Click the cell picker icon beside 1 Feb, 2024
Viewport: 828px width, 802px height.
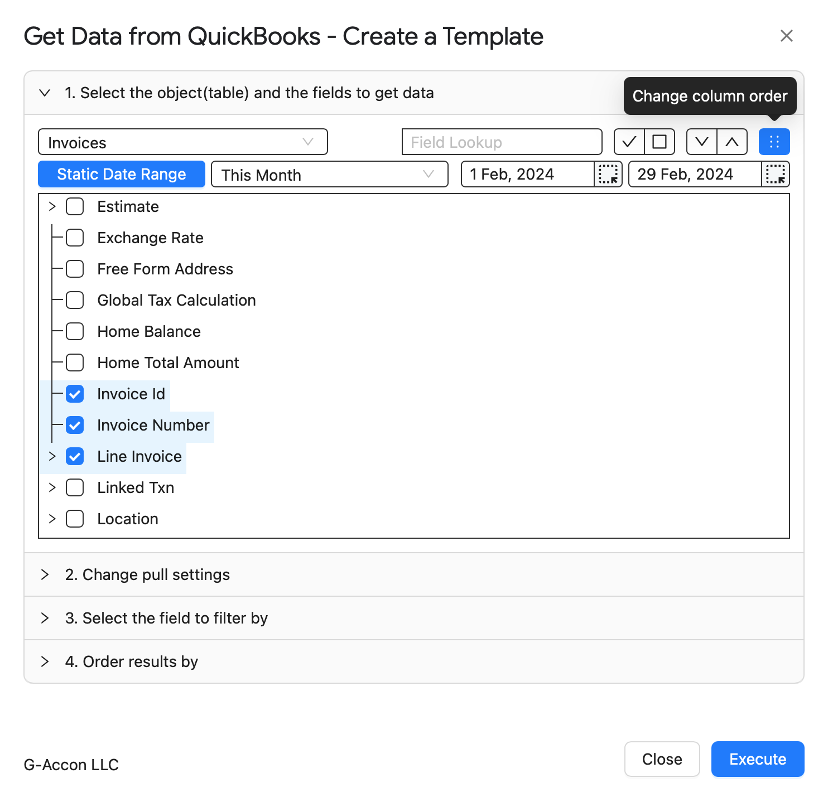click(x=608, y=174)
